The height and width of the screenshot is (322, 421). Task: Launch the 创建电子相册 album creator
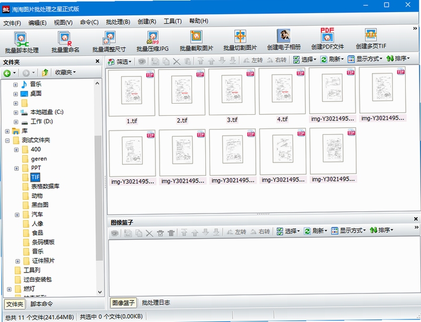(x=284, y=39)
